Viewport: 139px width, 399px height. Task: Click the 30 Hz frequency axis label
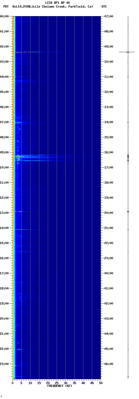[x=65, y=383]
